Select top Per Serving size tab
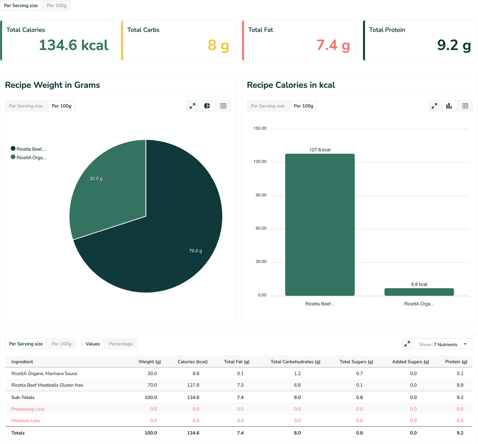 pos(21,6)
